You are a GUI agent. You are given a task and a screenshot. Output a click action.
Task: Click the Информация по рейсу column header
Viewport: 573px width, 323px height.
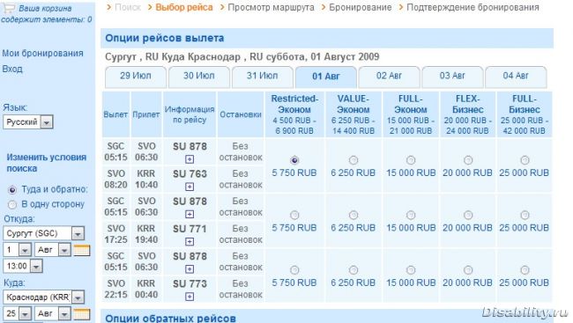[x=190, y=114]
